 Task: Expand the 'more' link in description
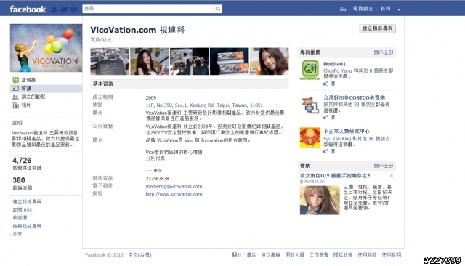click(x=158, y=171)
